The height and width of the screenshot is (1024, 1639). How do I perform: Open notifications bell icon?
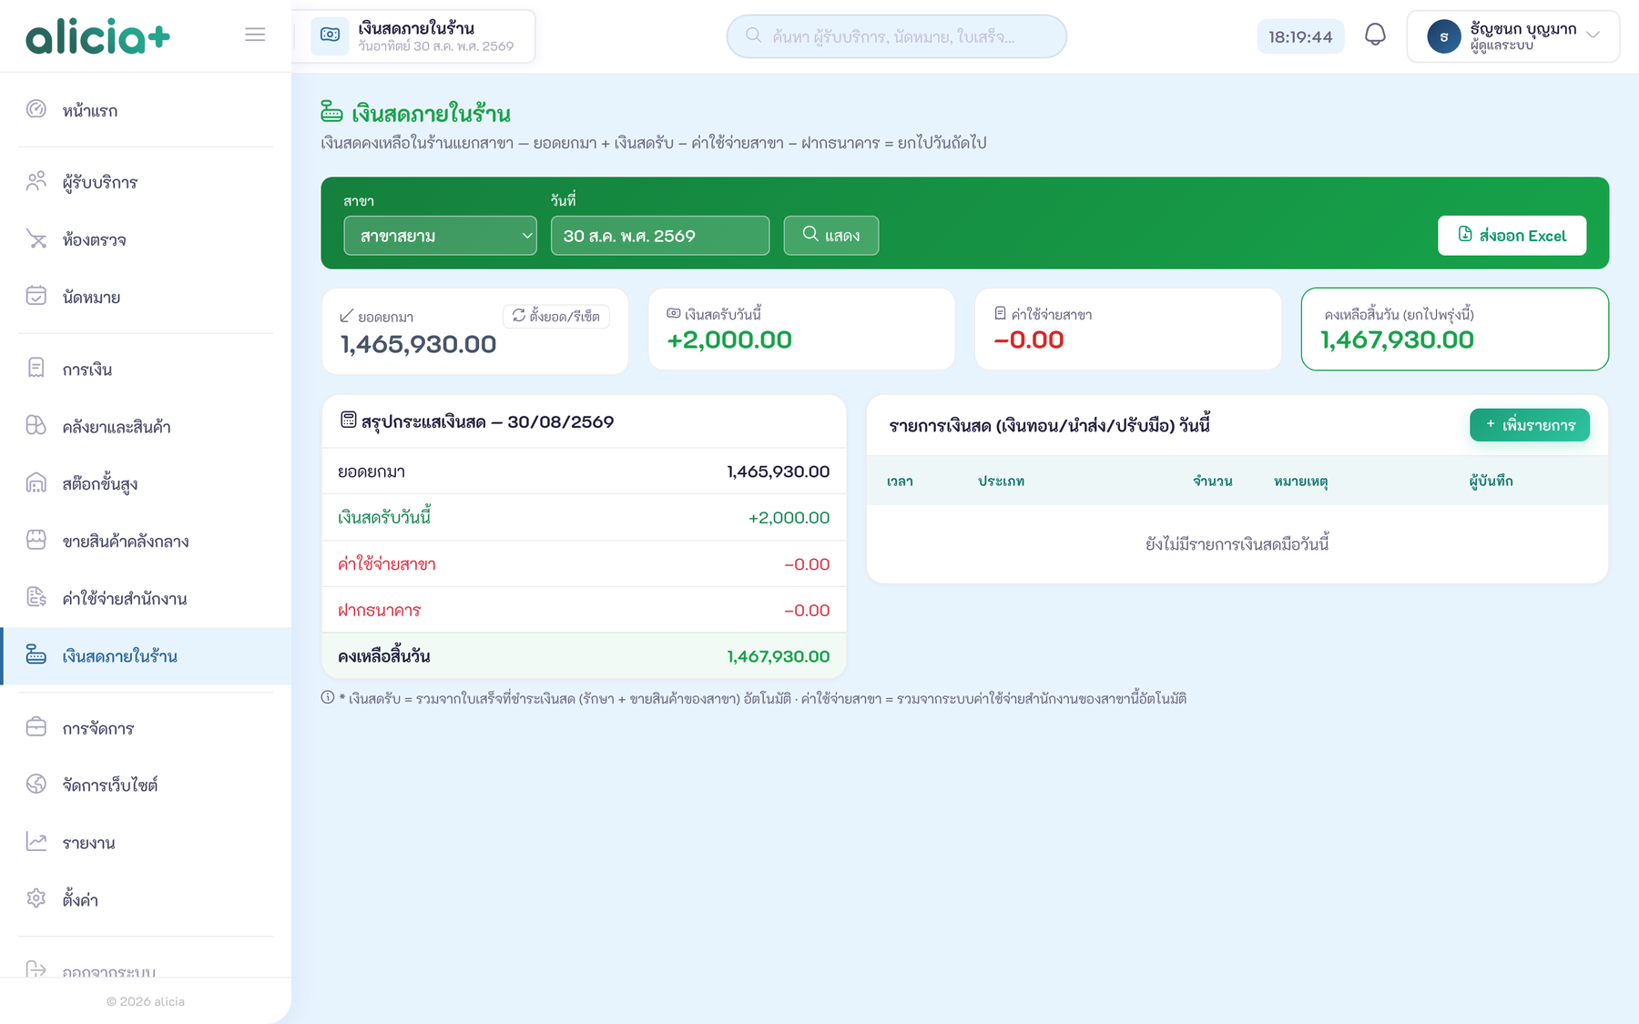click(x=1375, y=35)
